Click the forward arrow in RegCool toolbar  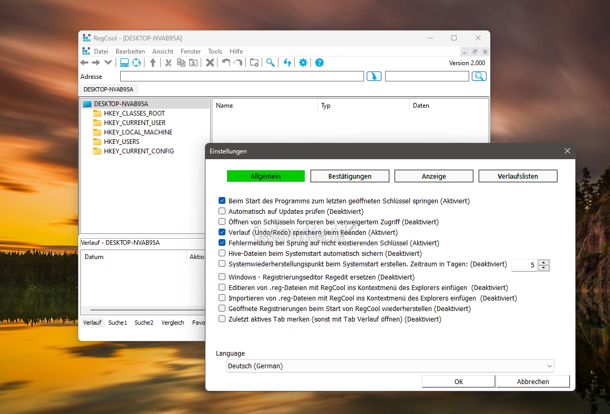coord(96,63)
